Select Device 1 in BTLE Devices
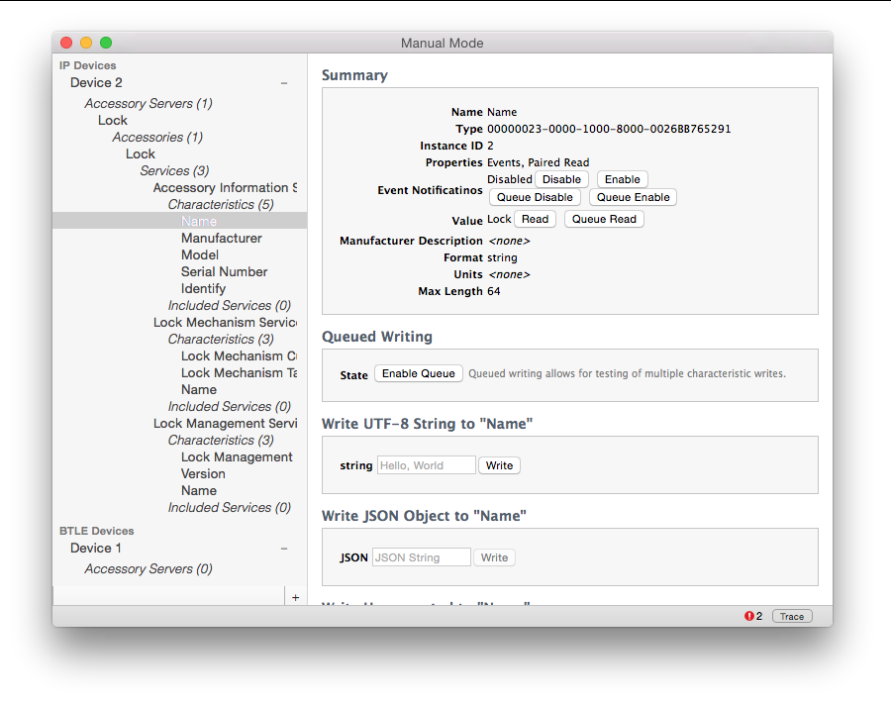Viewport: 891px width, 706px height. [x=95, y=548]
